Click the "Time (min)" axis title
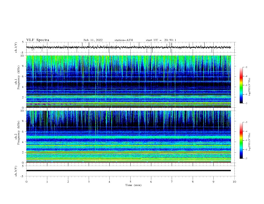The height and width of the screenshot is (204, 264). pyautogui.click(x=133, y=185)
